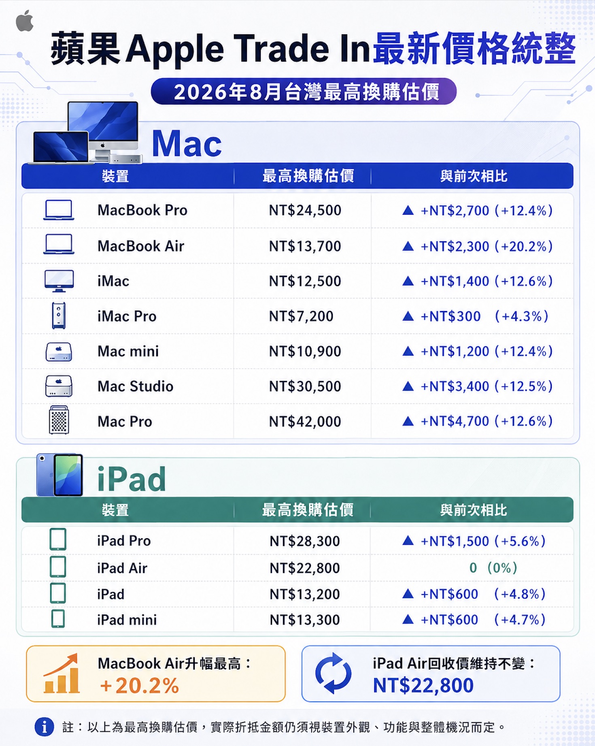Open the blue and green iPads illustration
This screenshot has height=746, width=595.
tap(60, 475)
